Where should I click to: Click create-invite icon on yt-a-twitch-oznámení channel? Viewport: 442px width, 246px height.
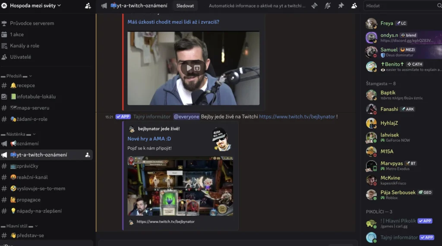88,155
